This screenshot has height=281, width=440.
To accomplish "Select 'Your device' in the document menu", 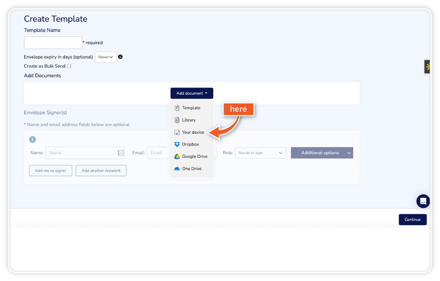I will [192, 132].
